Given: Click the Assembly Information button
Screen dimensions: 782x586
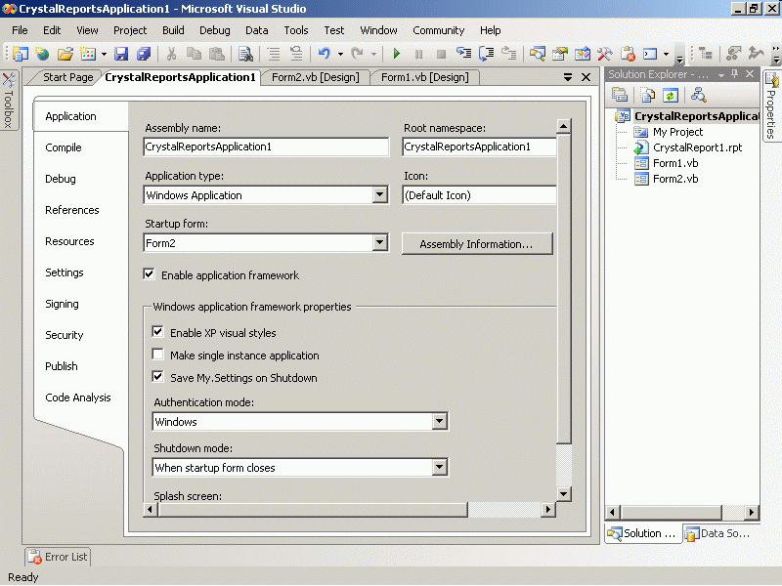Looking at the screenshot, I should coord(477,243).
